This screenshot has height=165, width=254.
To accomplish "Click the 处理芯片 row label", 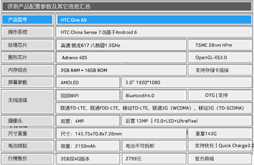I will (x=27, y=45).
